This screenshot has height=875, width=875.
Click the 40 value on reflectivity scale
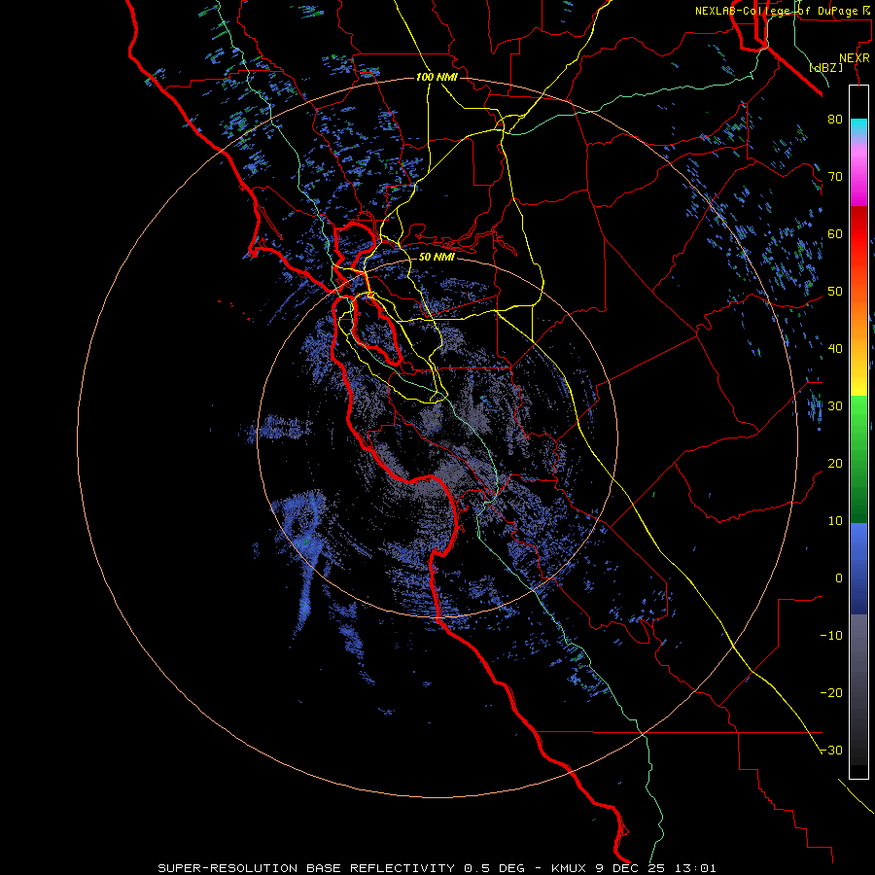(835, 348)
